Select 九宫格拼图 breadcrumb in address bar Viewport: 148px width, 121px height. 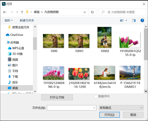pyautogui.click(x=51, y=12)
